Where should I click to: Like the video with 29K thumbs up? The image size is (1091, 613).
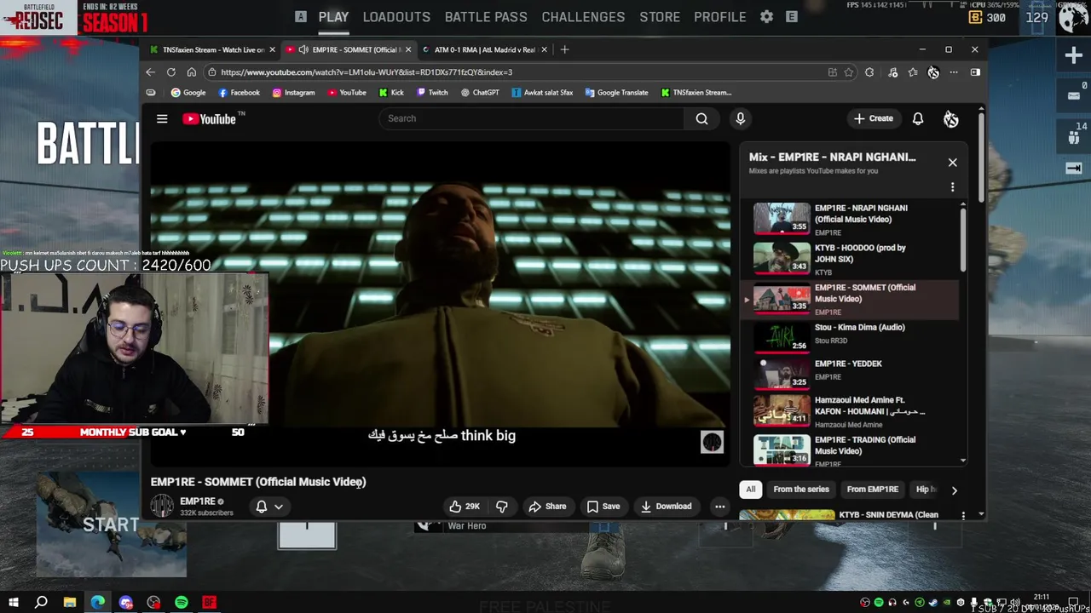(x=465, y=507)
